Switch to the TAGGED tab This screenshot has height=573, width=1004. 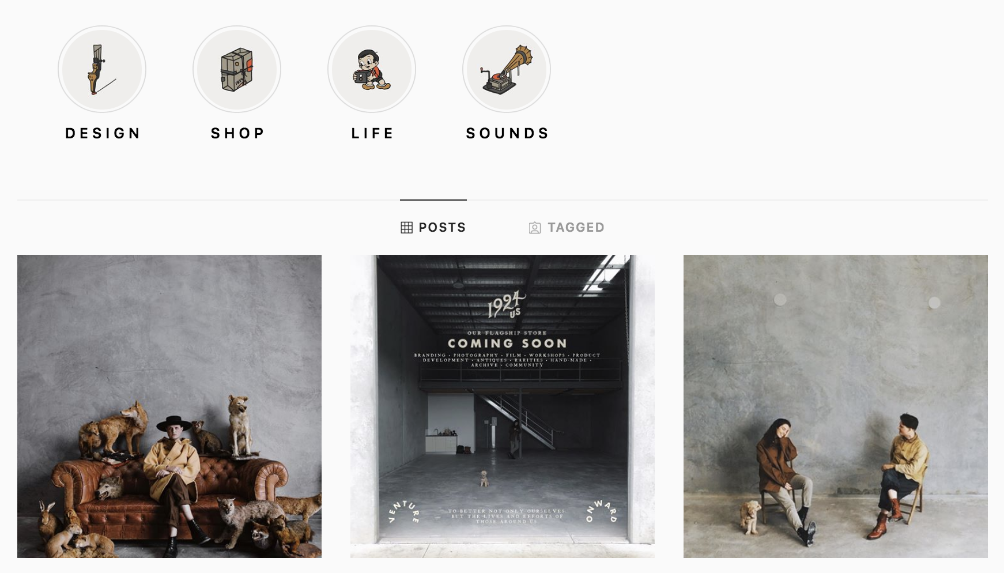click(567, 228)
